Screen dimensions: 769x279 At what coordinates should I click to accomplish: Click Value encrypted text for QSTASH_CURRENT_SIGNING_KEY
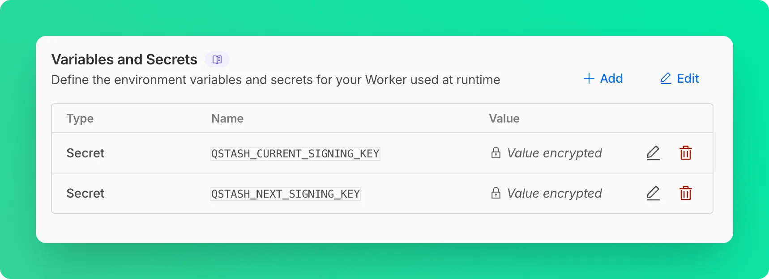point(554,153)
